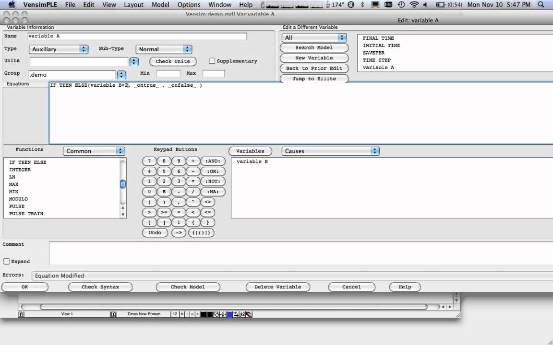The height and width of the screenshot is (345, 553).
Task: Click the New Variable button
Action: [x=314, y=57]
